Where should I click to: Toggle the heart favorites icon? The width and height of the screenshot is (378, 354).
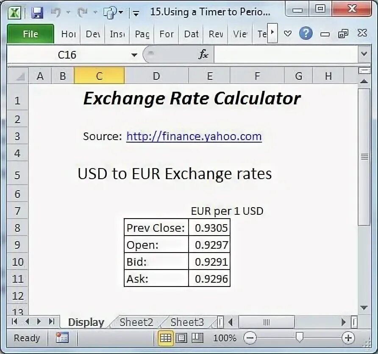288,34
